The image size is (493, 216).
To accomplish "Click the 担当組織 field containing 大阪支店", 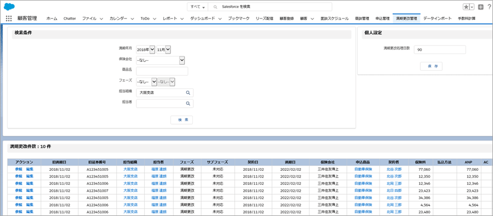I will pos(165,93).
